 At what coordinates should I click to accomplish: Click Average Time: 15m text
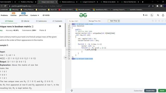[x=95, y=21]
